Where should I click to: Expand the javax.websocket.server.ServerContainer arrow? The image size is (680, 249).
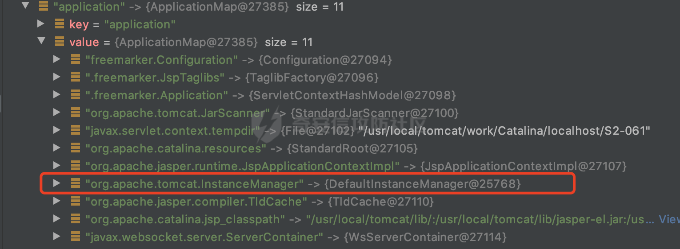[x=56, y=237]
